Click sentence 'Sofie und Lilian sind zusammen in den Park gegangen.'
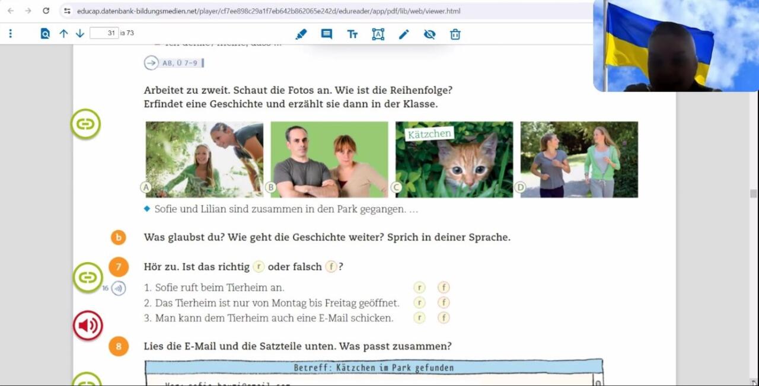 point(280,209)
